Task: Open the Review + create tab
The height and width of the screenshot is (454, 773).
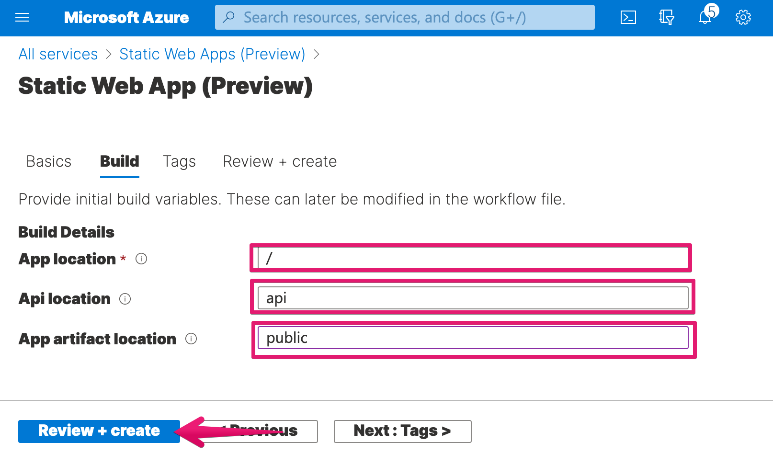Action: (x=280, y=162)
